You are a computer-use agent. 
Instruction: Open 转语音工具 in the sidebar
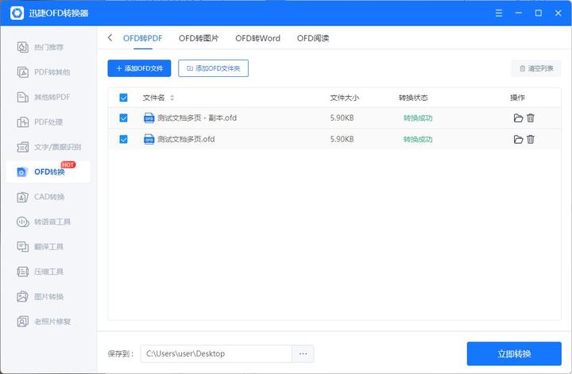tap(48, 222)
